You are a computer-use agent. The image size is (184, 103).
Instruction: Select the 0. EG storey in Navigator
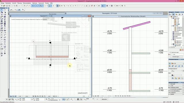click(177, 23)
